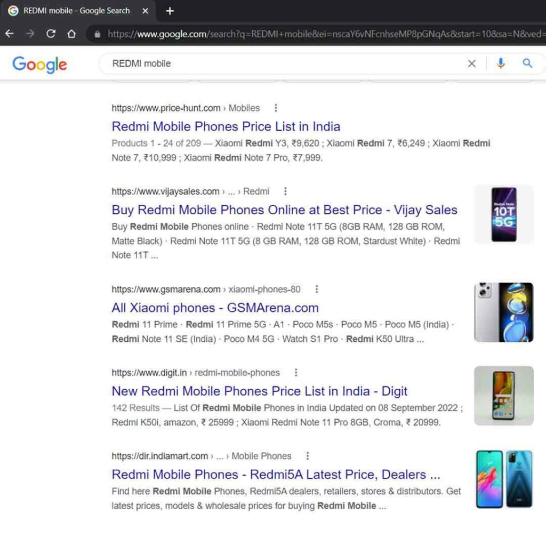Click the padlock site security icon

(x=98, y=34)
